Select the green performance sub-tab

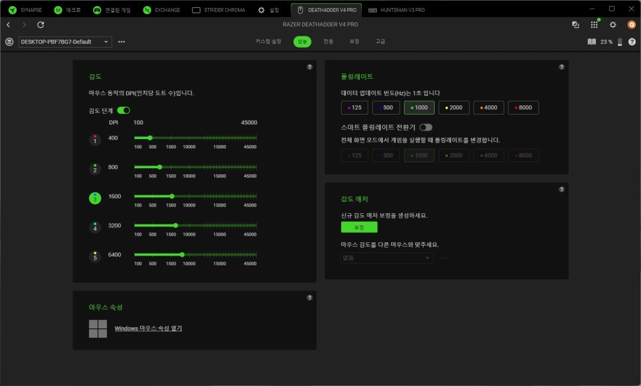point(302,42)
